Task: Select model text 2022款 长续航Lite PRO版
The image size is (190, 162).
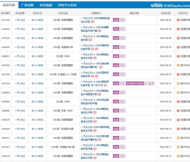Action: pos(63,74)
